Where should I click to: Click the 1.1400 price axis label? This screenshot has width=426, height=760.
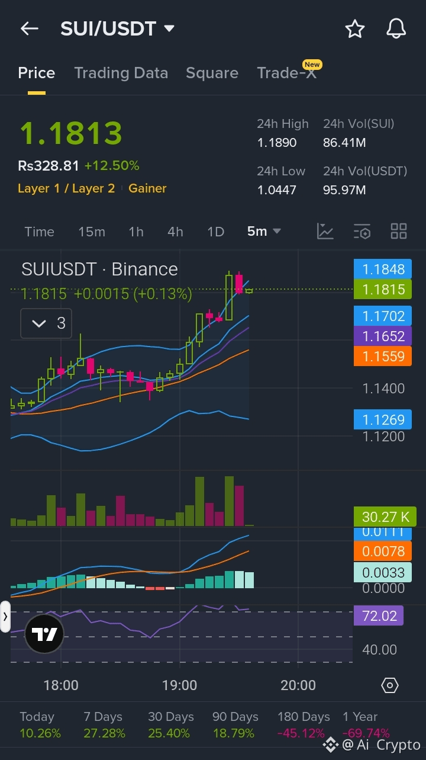(383, 389)
